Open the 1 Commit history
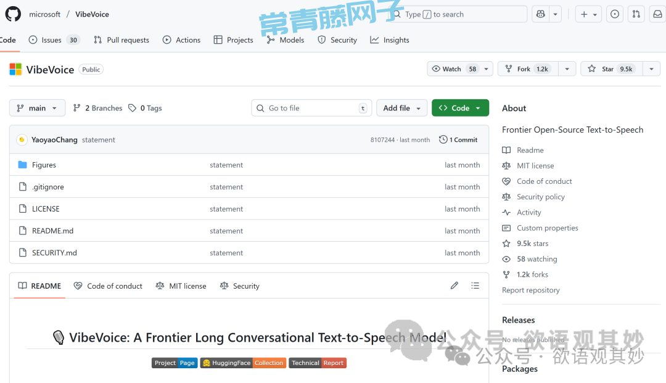 pyautogui.click(x=458, y=140)
